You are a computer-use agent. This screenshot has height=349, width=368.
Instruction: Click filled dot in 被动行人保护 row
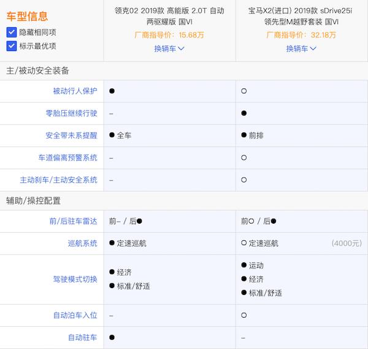tap(112, 91)
